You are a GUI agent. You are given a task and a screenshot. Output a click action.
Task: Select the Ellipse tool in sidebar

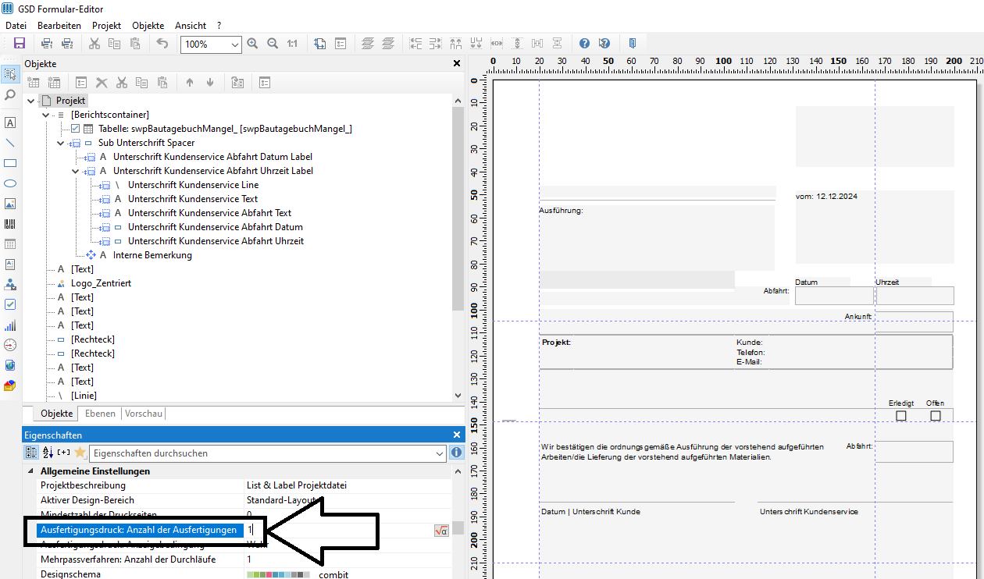click(10, 183)
